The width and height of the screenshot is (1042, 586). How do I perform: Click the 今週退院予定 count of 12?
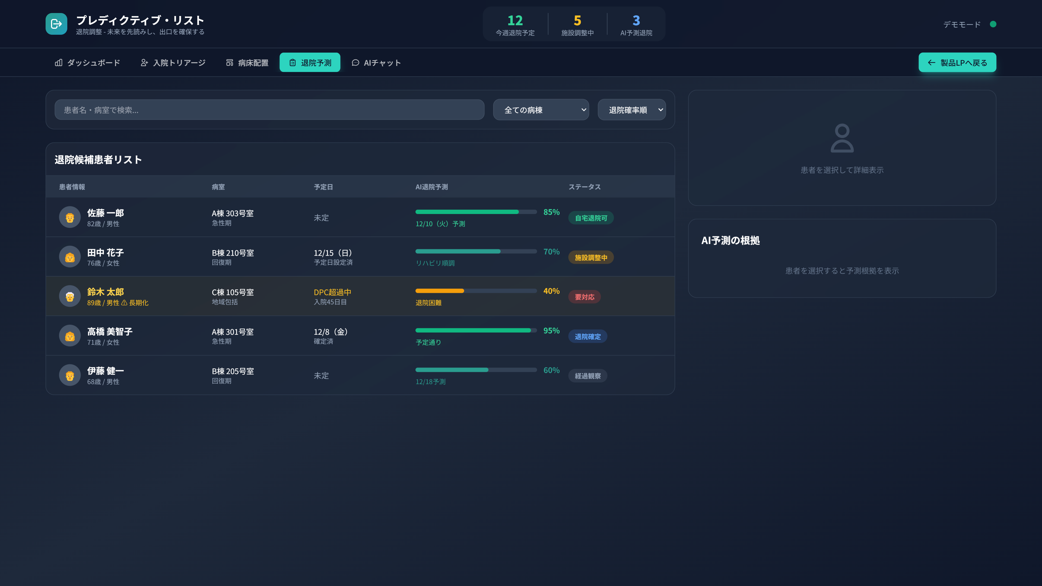515,21
